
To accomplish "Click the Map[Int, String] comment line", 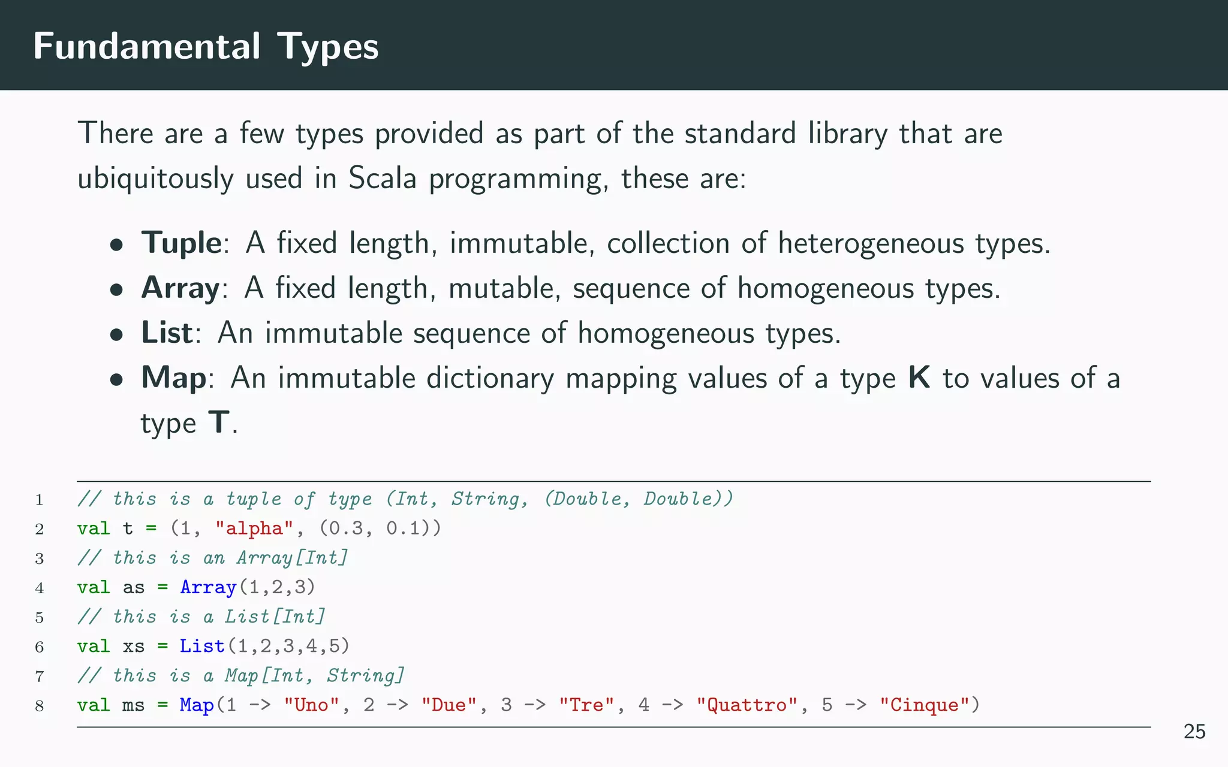I will tap(240, 676).
